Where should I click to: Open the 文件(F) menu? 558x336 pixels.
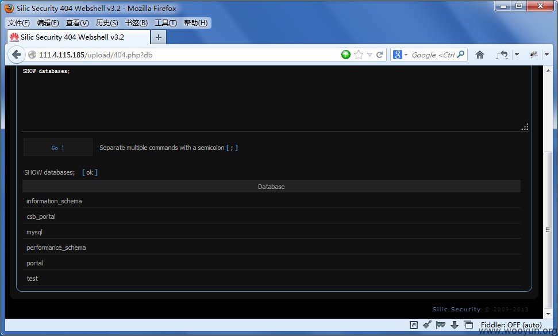coord(19,23)
